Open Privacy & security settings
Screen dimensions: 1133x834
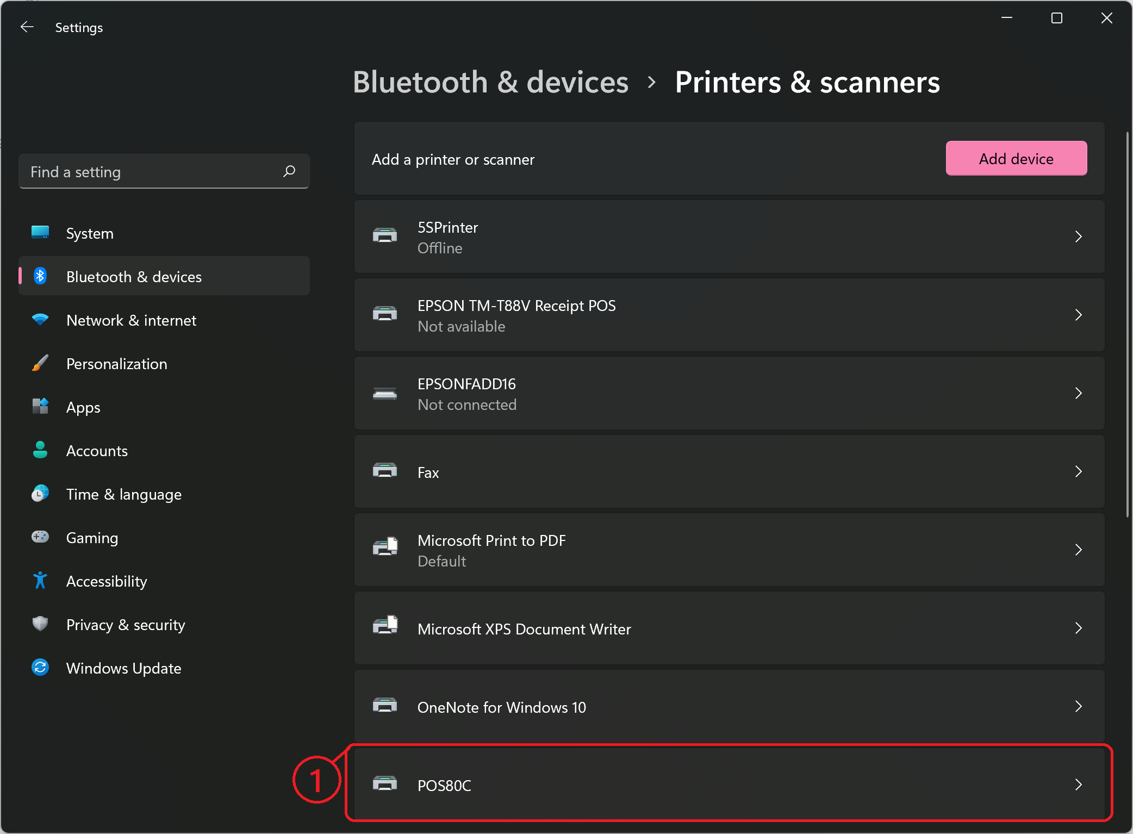pyautogui.click(x=127, y=625)
